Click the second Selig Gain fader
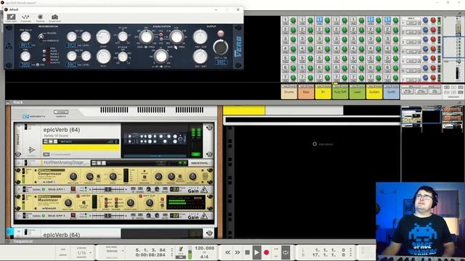The height and width of the screenshot is (261, 465). (108, 215)
